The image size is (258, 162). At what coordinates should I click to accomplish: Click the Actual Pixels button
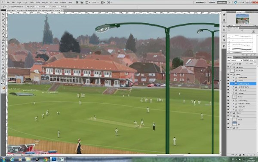click(31, 7)
